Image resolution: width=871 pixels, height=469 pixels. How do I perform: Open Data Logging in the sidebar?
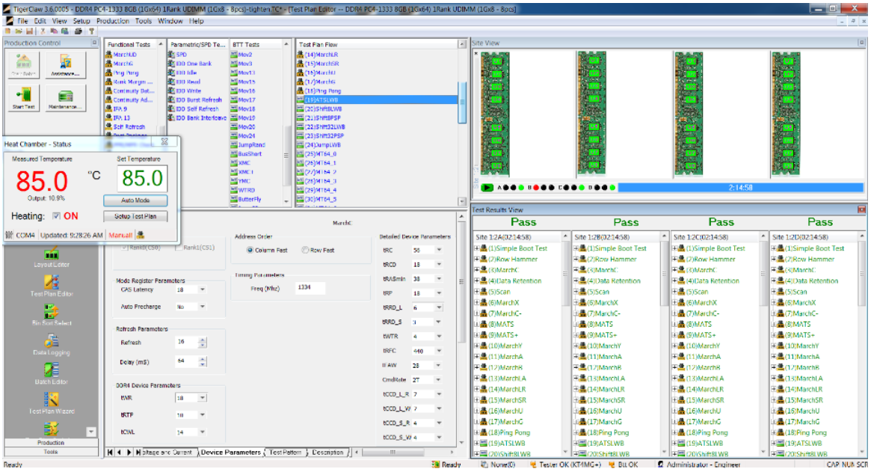(x=51, y=342)
